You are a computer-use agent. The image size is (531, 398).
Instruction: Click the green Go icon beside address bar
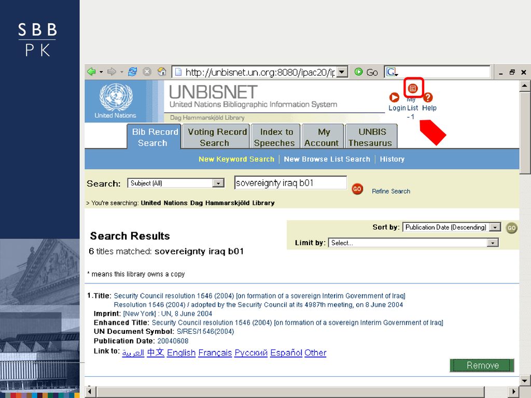pyautogui.click(x=359, y=72)
